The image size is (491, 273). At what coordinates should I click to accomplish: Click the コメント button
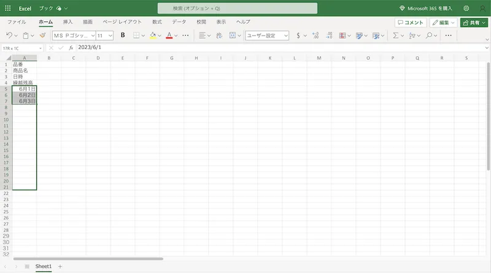(411, 23)
